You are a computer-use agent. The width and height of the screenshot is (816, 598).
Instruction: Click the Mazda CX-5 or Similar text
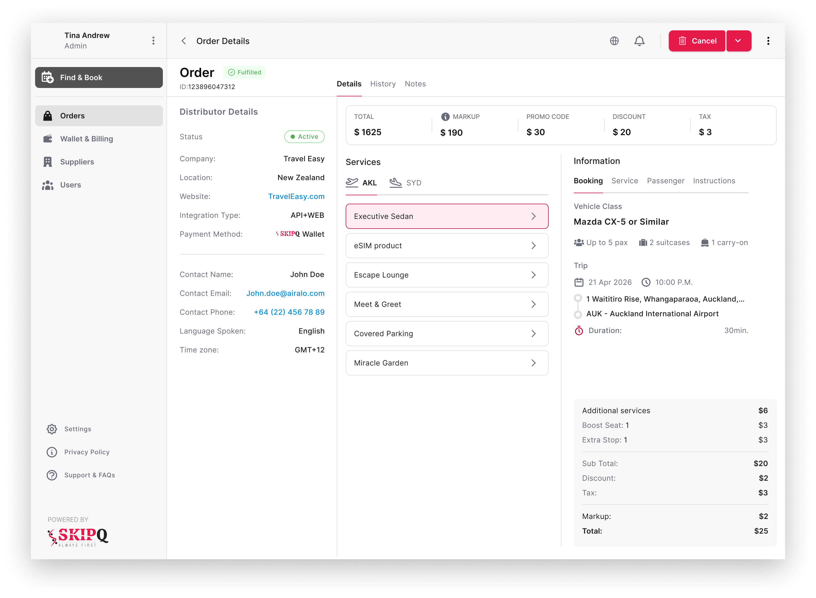click(x=621, y=222)
